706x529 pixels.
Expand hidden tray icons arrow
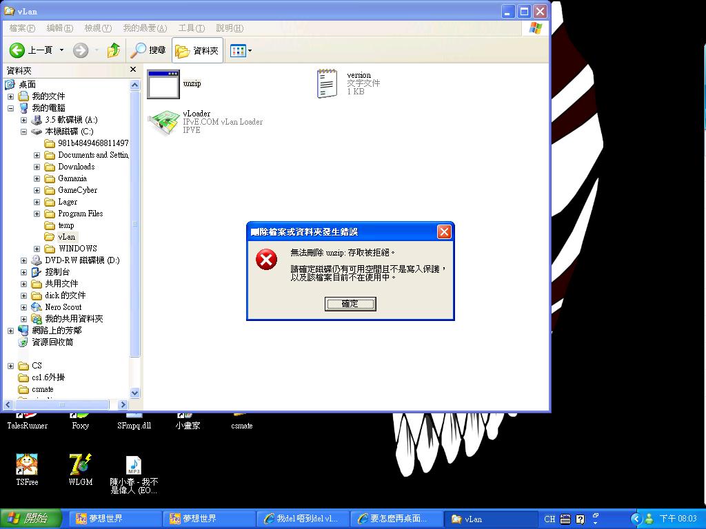point(636,519)
